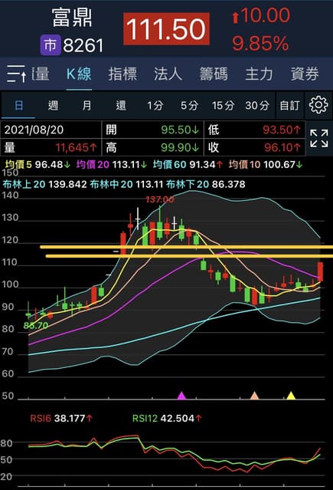
Task: Tap the stock code 8261
Action: [83, 45]
